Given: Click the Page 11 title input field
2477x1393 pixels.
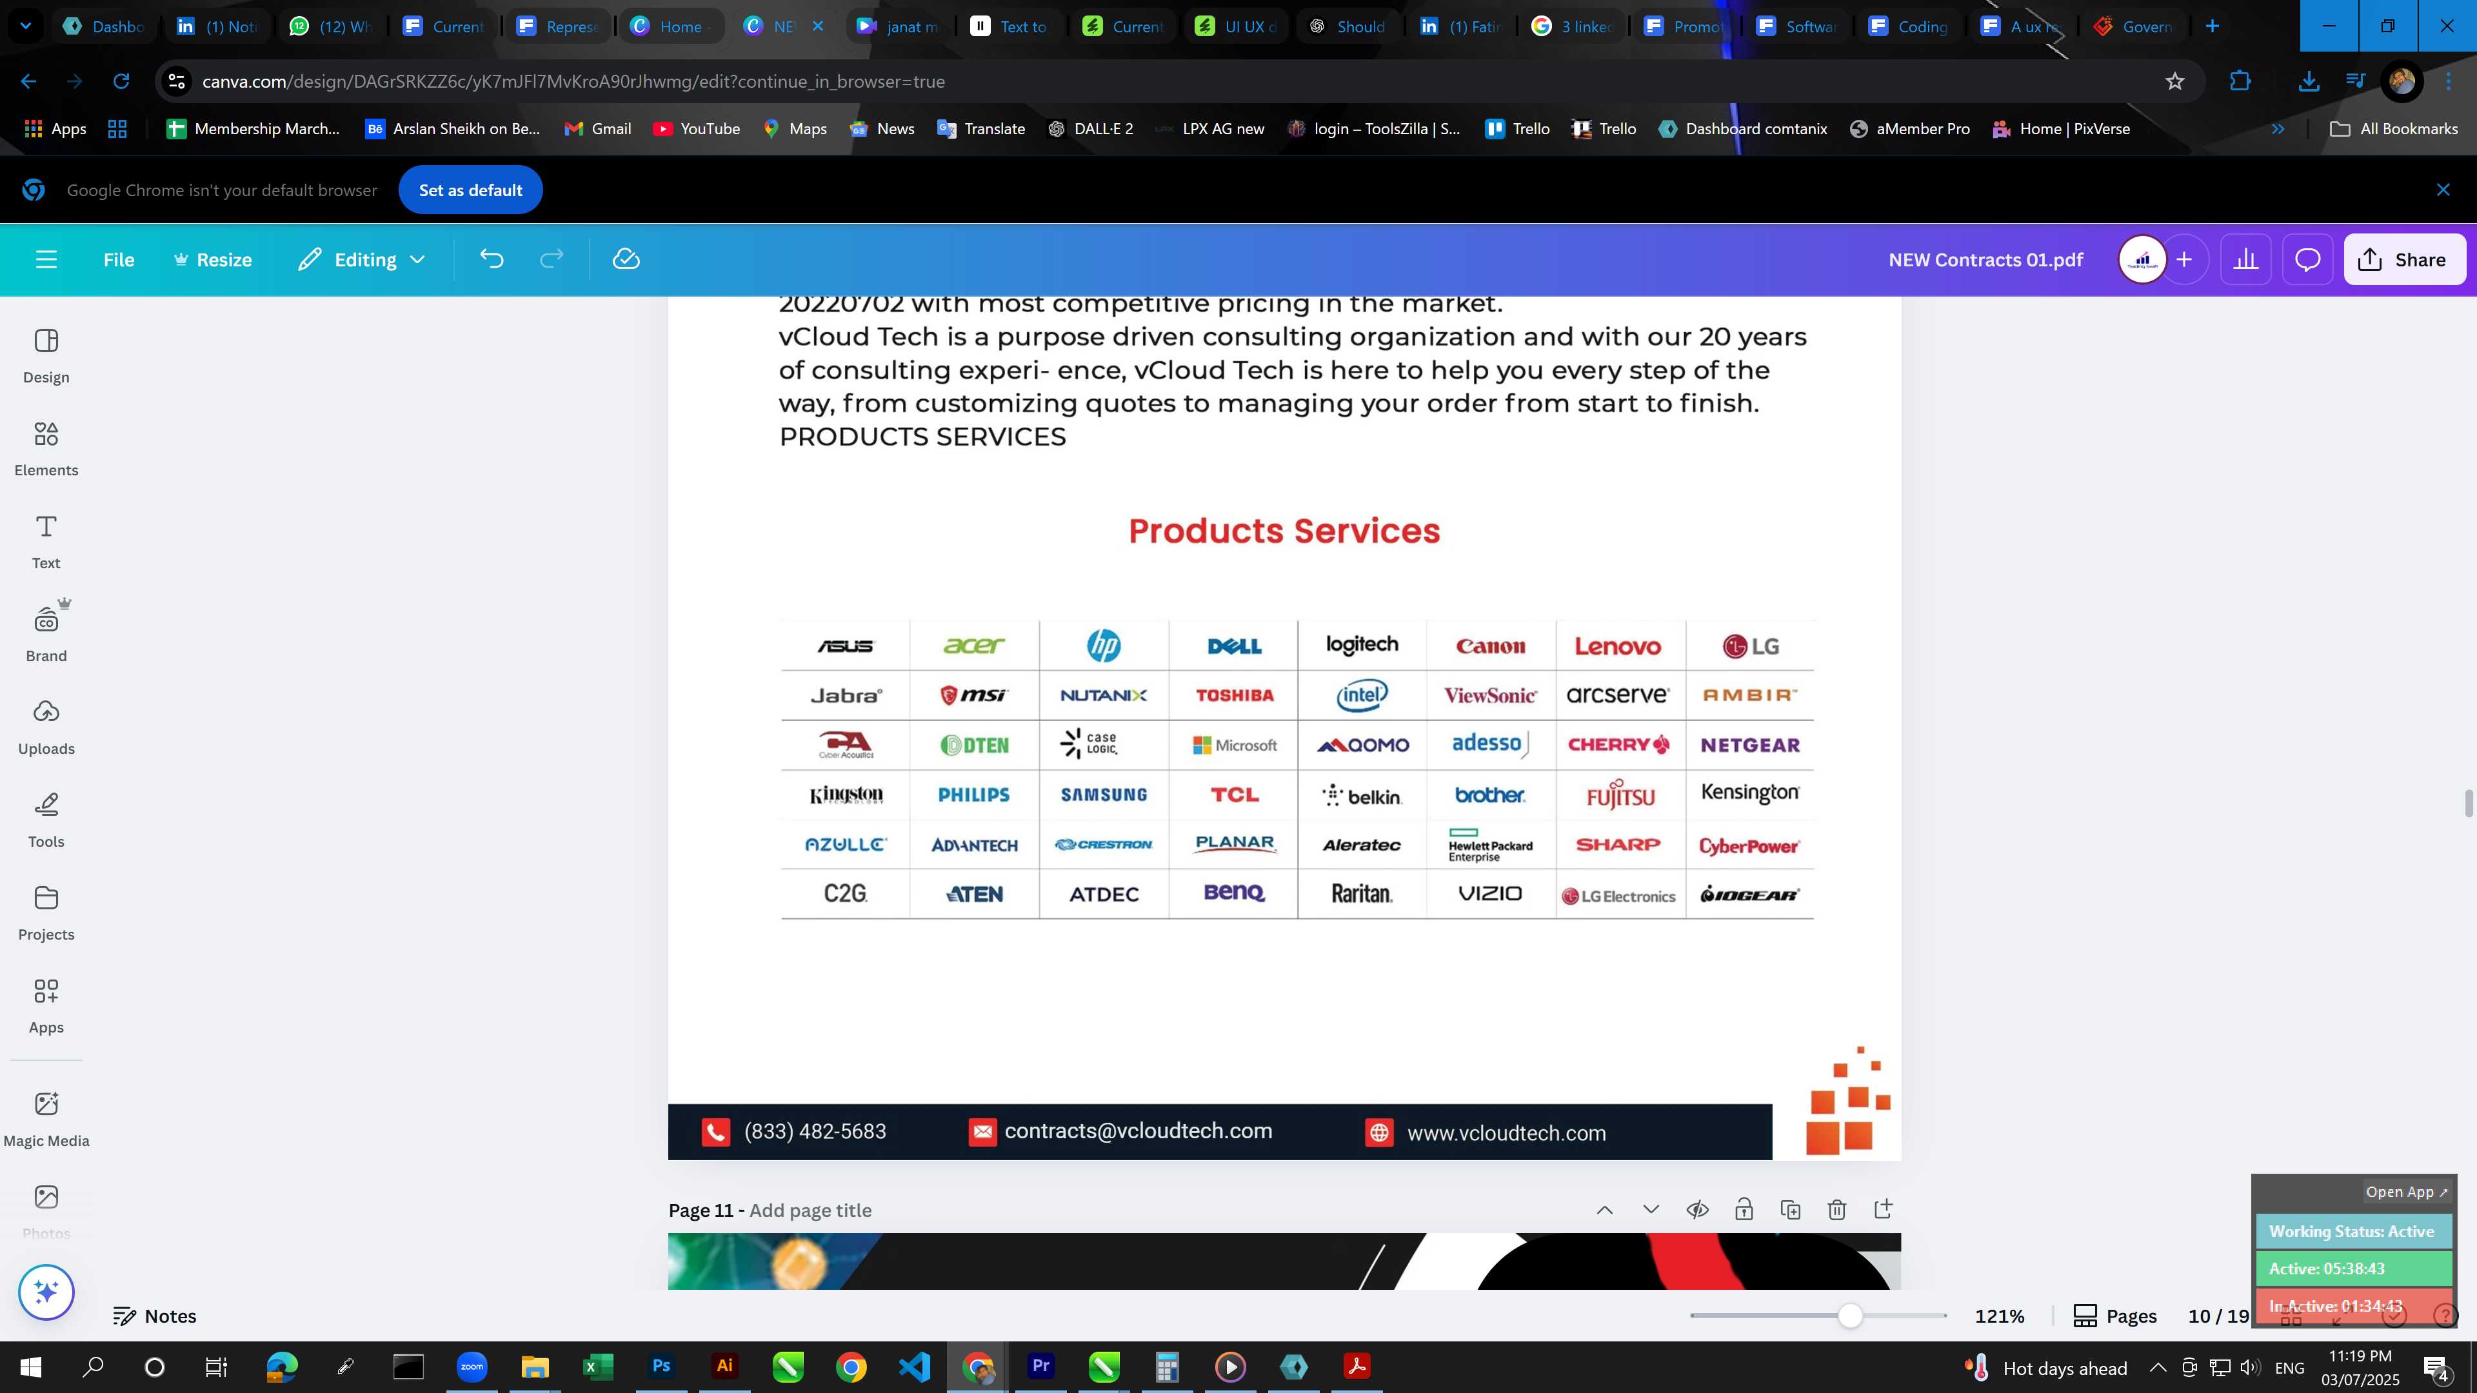Looking at the screenshot, I should pyautogui.click(x=810, y=1210).
